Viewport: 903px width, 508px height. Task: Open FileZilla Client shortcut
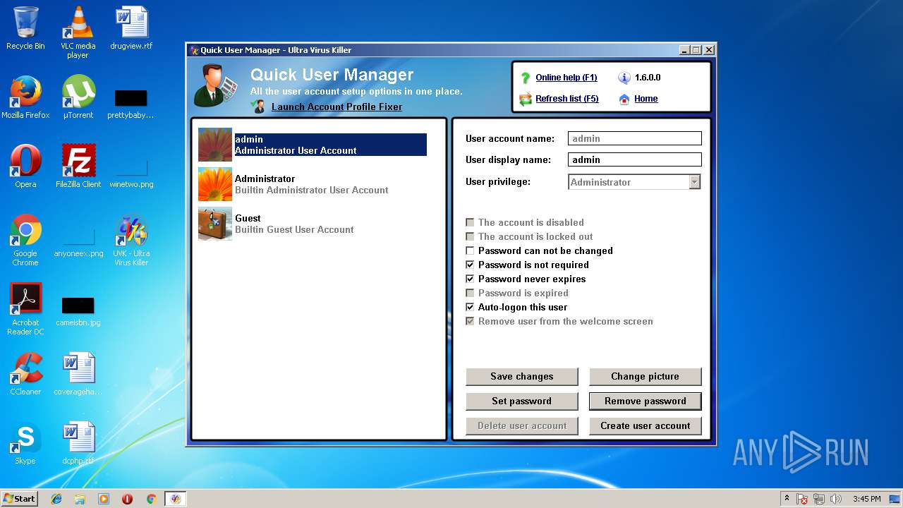tap(78, 167)
